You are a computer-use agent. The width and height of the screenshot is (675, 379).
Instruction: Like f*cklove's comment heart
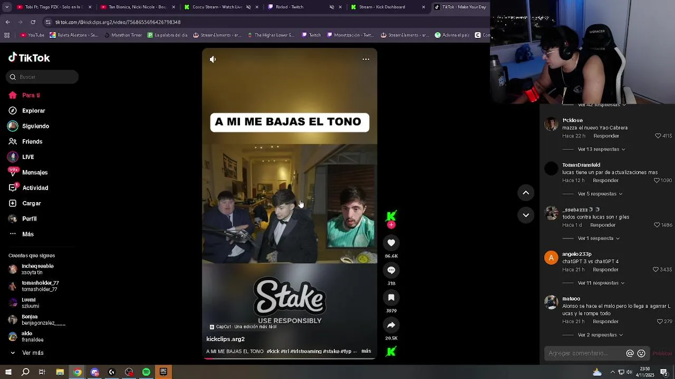(658, 136)
